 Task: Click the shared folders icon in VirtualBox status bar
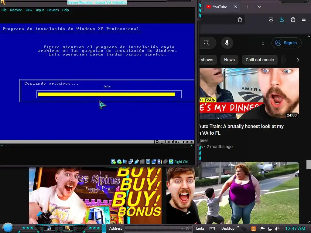142,162
